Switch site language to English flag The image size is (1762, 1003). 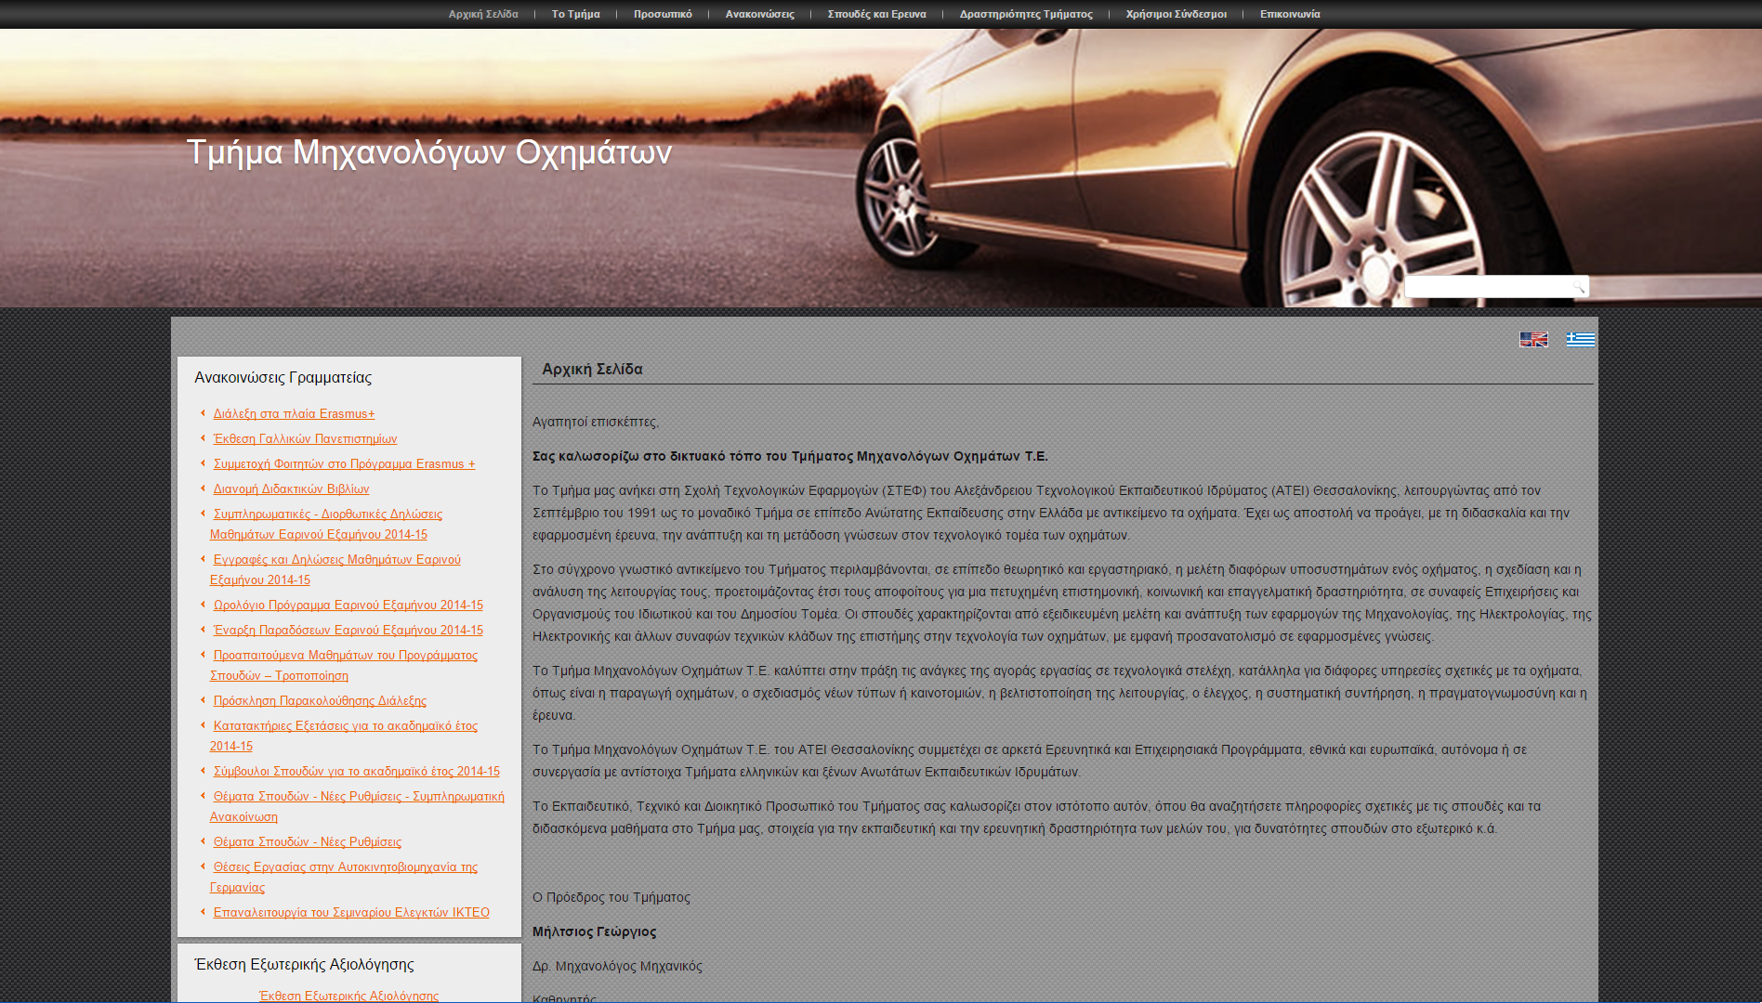pyautogui.click(x=1532, y=340)
